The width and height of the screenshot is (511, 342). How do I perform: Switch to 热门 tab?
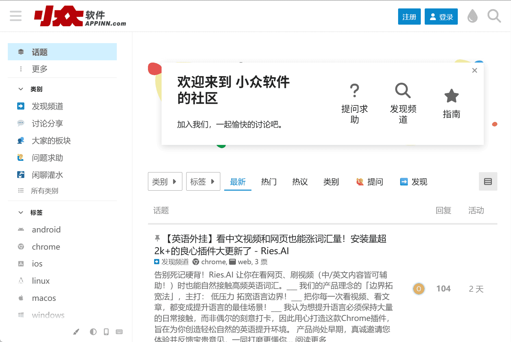(x=269, y=182)
